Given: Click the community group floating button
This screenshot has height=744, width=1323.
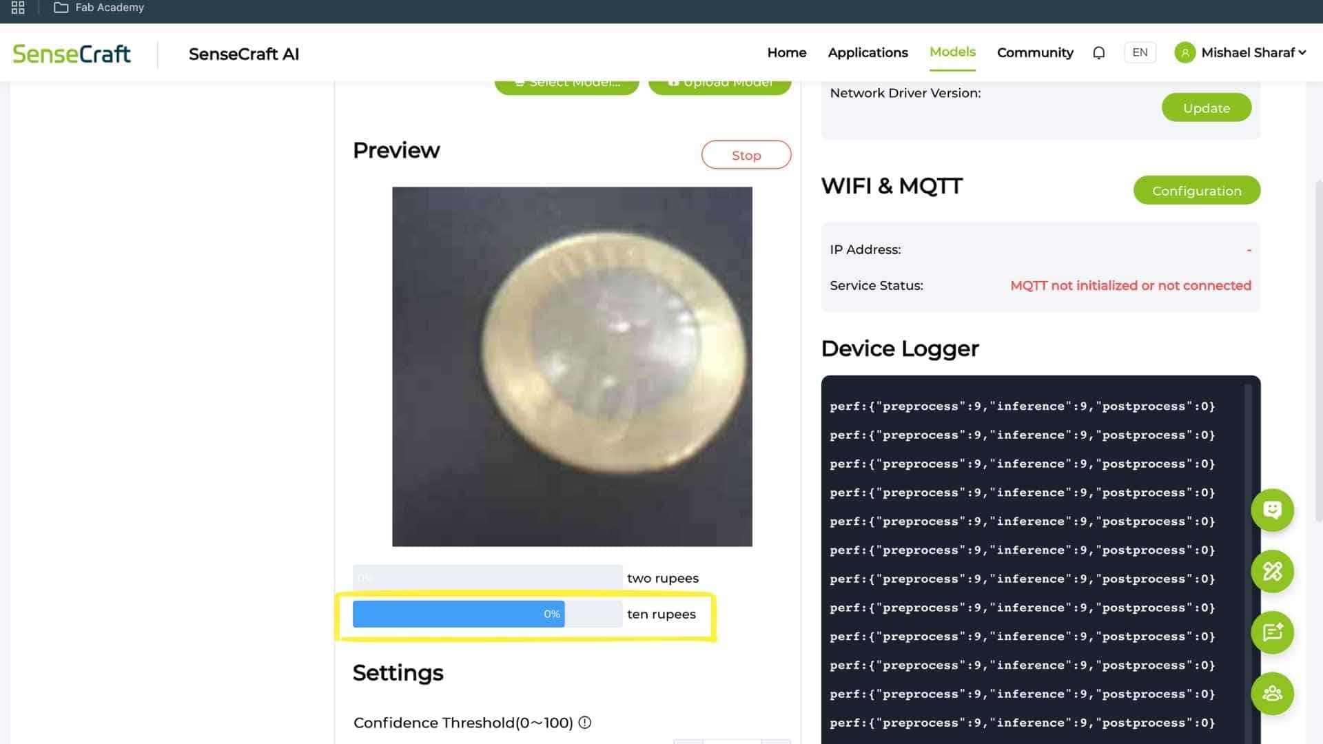Looking at the screenshot, I should [1271, 694].
